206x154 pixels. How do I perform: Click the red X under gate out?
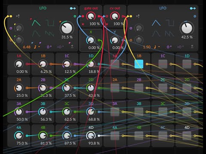tap(83, 24)
